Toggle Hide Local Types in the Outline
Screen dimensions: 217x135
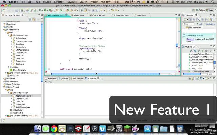206,51
